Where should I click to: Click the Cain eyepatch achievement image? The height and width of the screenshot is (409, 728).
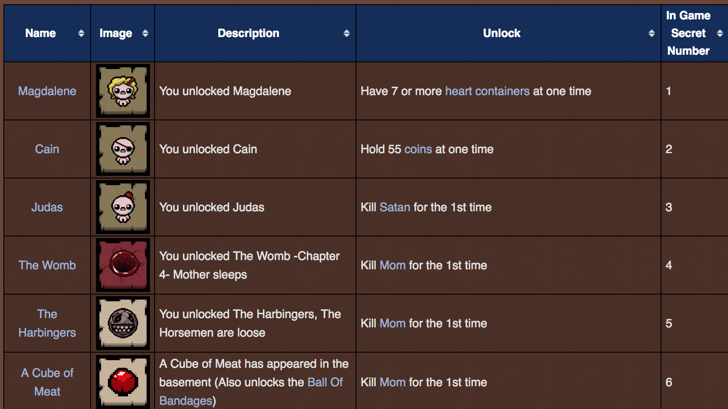[123, 149]
